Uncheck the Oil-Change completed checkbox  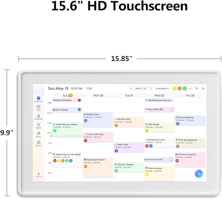tap(79, 110)
